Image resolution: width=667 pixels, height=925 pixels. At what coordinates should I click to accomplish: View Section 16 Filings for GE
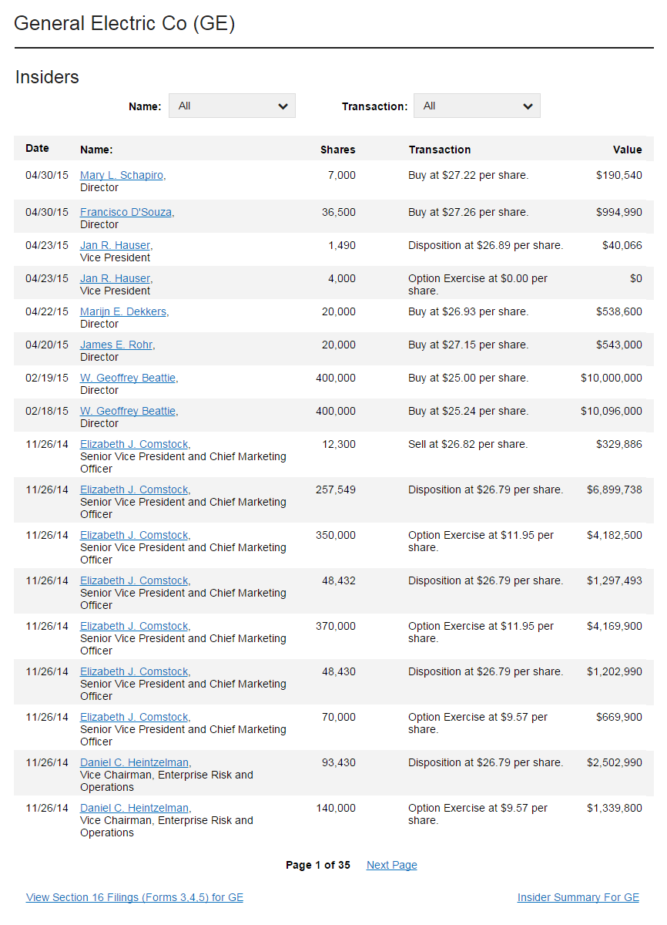point(135,898)
